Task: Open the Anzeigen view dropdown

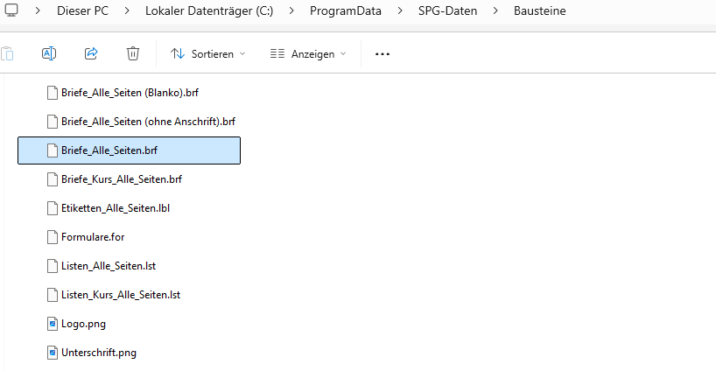Action: click(x=308, y=53)
